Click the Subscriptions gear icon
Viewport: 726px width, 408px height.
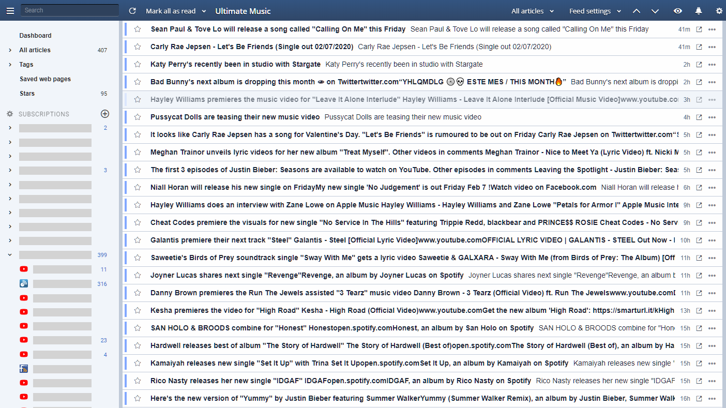pos(9,114)
